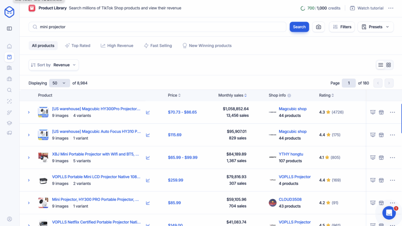Viewport: 402px width, 226px height.
Task: Open the CLOUD3508 shop link
Action: click(x=290, y=200)
